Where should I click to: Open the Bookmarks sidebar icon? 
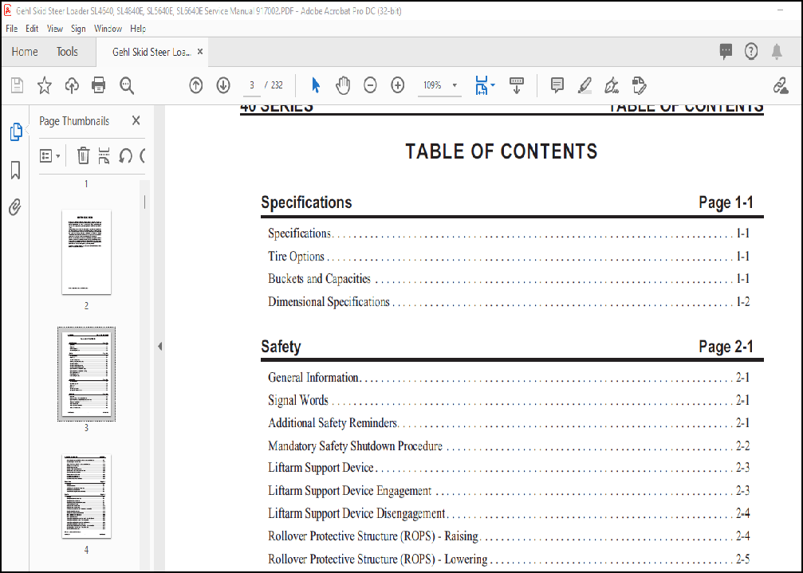(x=15, y=171)
